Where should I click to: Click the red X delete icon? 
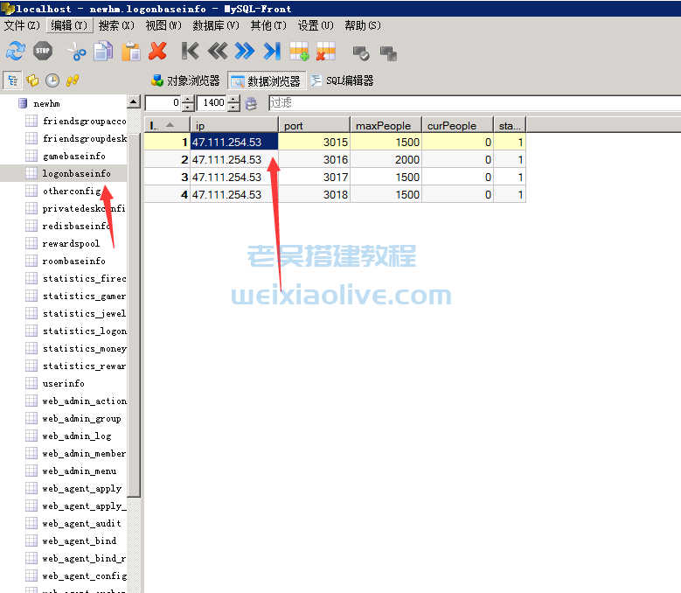157,52
